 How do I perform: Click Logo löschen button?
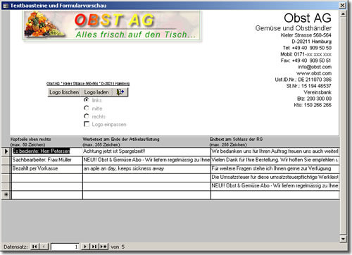[x=64, y=92]
